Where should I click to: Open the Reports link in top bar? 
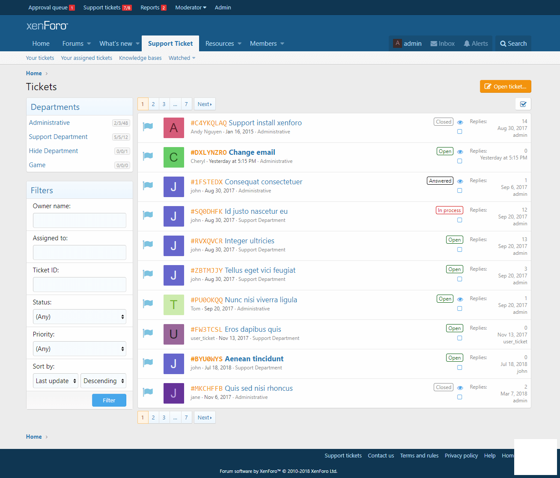[153, 8]
